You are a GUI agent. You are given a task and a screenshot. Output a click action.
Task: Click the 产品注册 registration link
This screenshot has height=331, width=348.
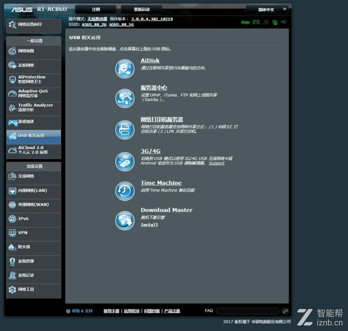click(172, 311)
